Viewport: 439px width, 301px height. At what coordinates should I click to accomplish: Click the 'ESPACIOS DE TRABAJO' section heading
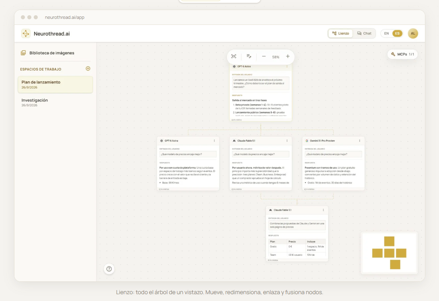coord(41,69)
